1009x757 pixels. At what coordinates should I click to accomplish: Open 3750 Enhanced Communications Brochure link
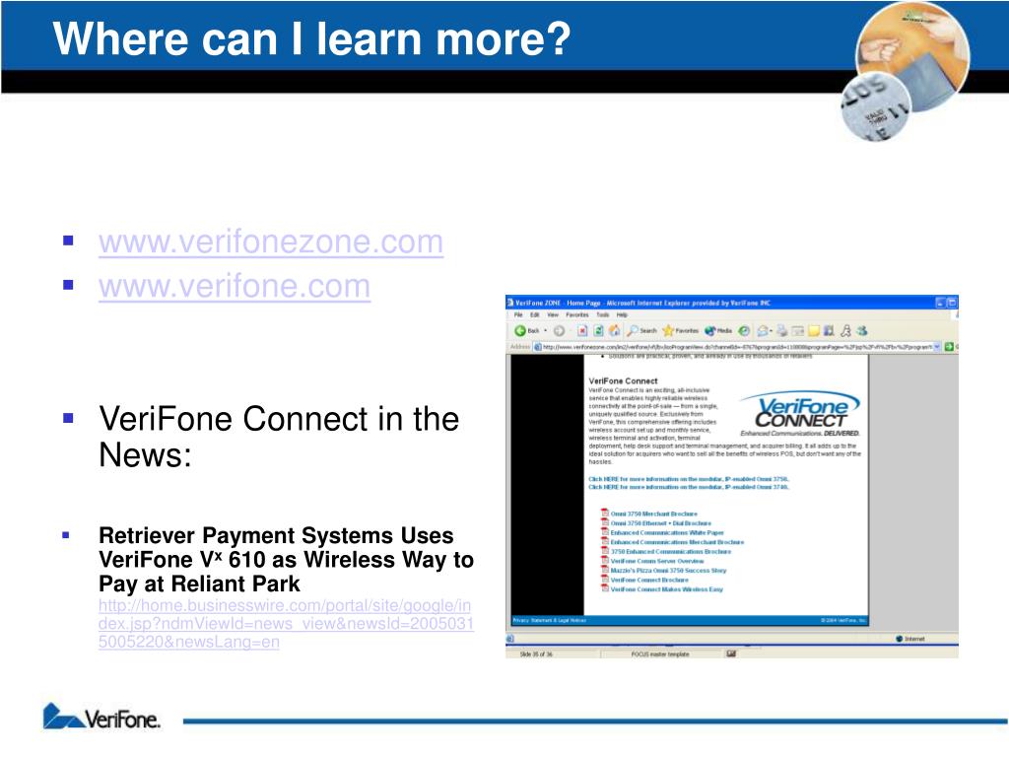[670, 552]
